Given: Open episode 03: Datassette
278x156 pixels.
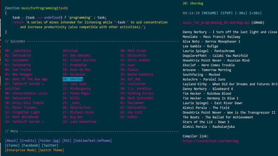Looking at the screenshot, I should 18,65.
